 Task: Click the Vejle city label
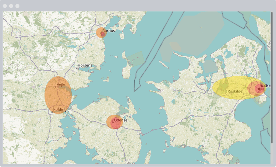pyautogui.click(x=61, y=85)
